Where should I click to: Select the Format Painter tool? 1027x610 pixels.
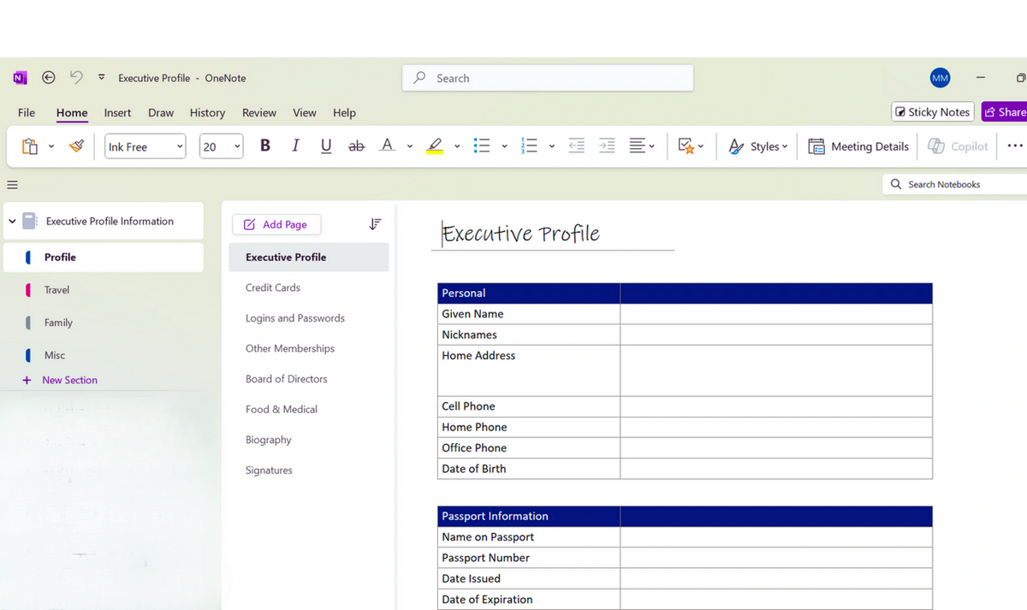click(75, 145)
